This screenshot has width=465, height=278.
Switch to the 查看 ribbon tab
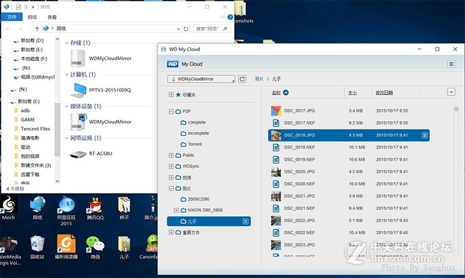point(52,17)
